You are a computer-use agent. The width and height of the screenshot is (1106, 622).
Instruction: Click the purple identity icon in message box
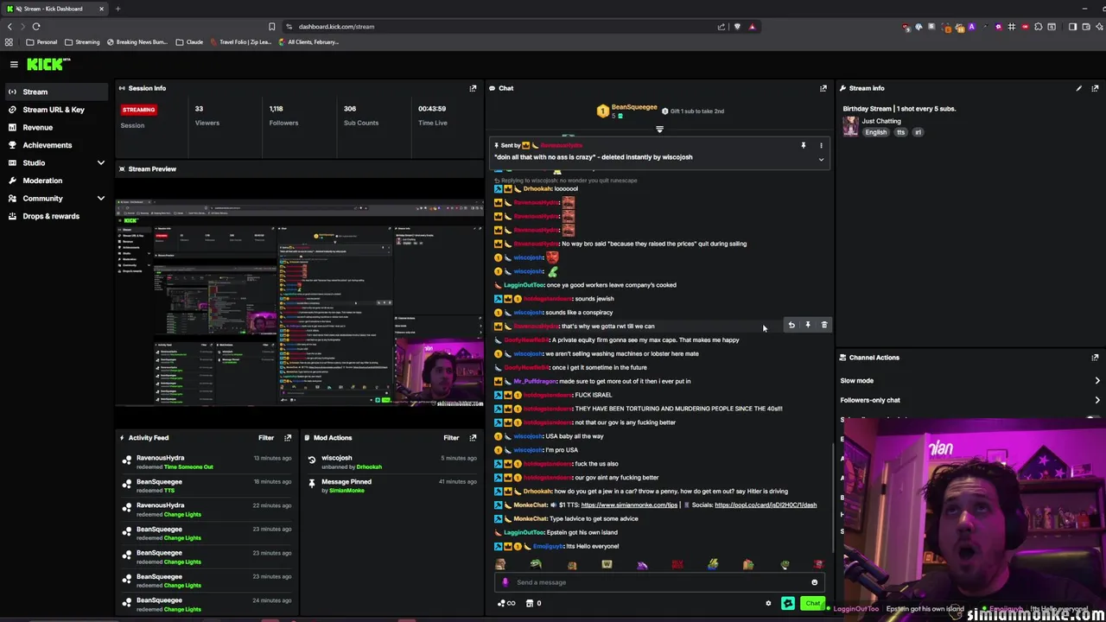pyautogui.click(x=505, y=582)
